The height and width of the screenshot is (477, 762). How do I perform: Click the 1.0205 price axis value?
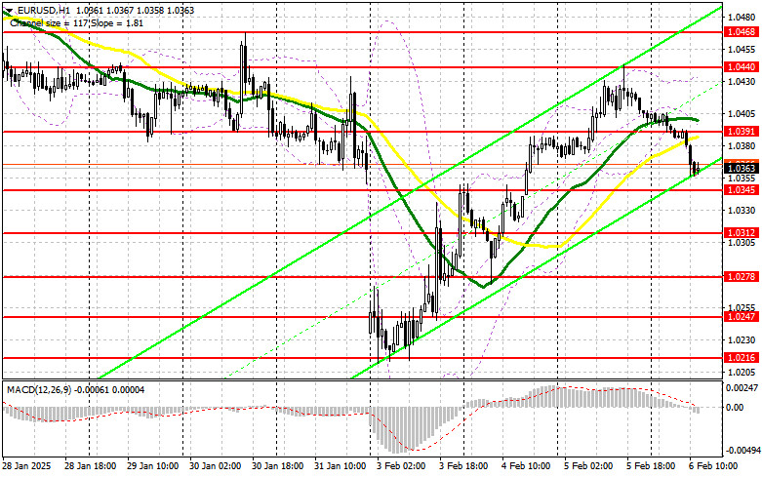coord(742,372)
